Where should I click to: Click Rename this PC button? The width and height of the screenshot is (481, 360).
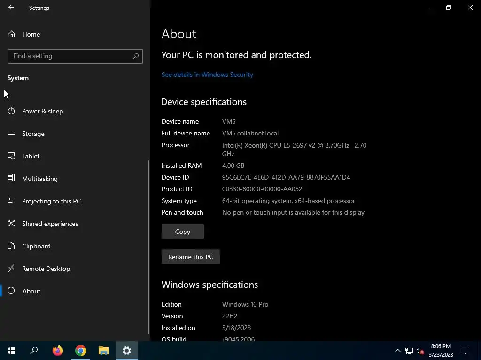tap(191, 257)
